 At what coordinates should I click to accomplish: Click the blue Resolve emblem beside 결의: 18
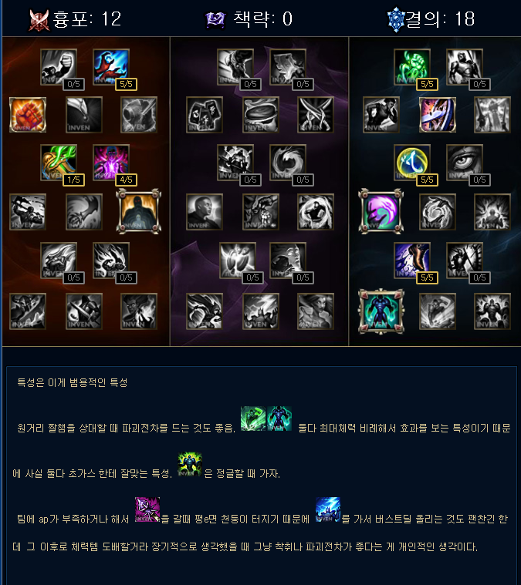(x=396, y=19)
